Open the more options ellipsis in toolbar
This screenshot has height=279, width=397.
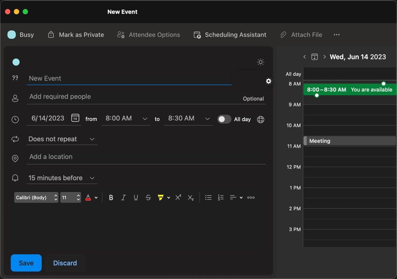(x=337, y=35)
